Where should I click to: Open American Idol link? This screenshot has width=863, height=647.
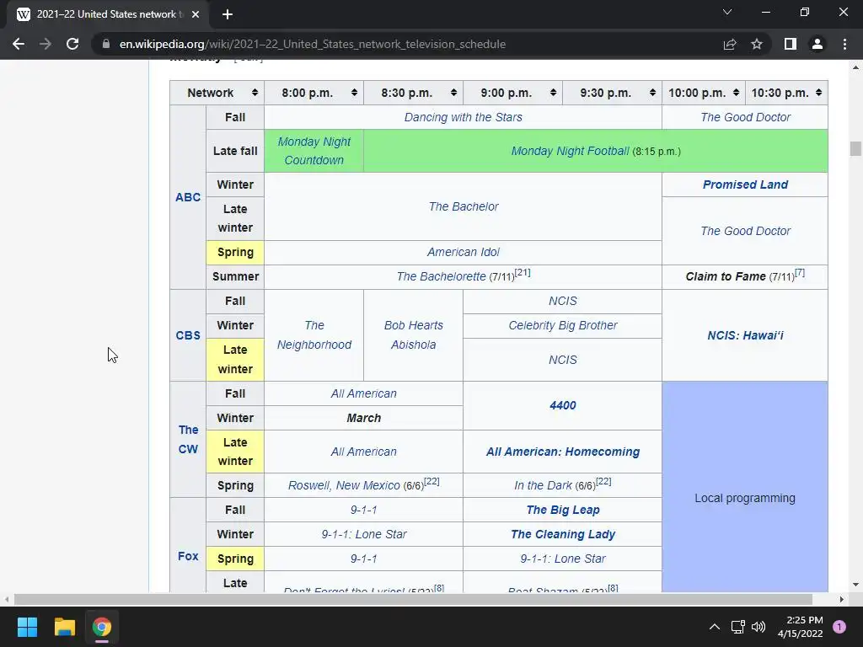[x=463, y=252]
